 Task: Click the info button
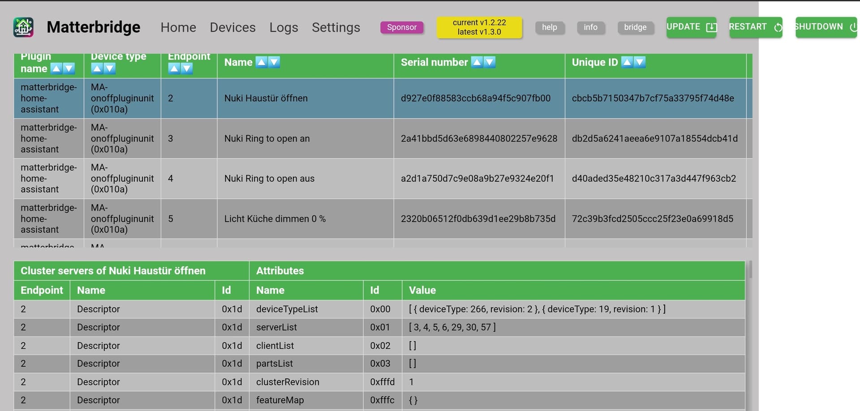pos(590,27)
